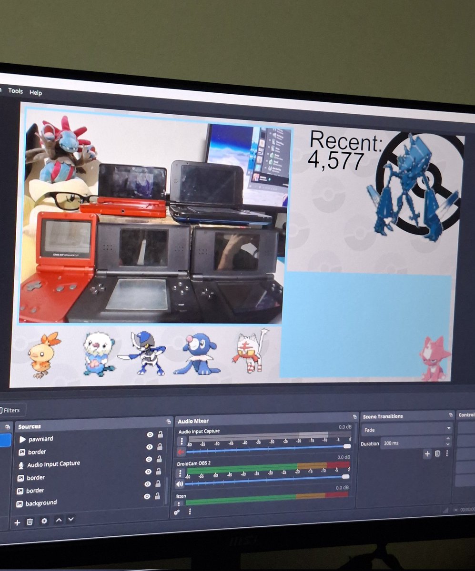Pop out the Scene Transitions dock

pyautogui.click(x=451, y=415)
